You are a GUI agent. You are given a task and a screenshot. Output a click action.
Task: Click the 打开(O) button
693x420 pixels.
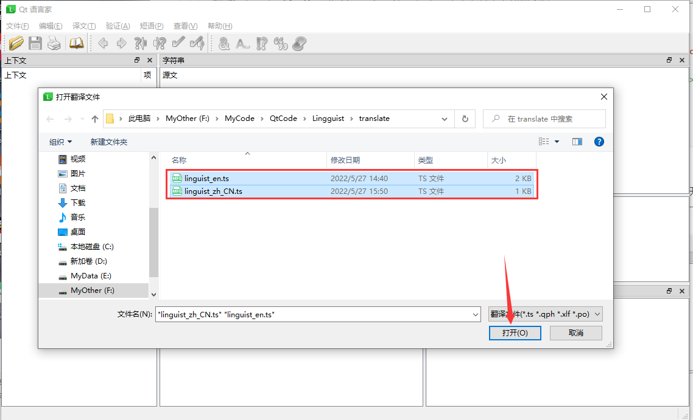515,333
